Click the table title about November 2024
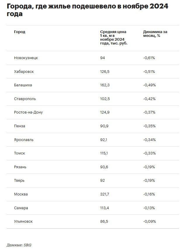The image size is (184, 249). [88, 10]
